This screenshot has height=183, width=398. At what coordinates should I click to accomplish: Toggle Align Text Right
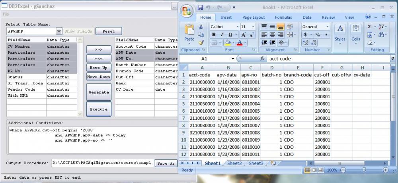click(281, 35)
